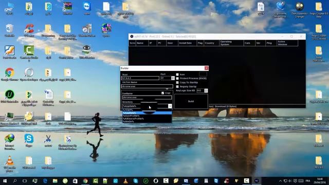The width and height of the screenshot is (329, 185).
Task: Select Opera browser desktop icon
Action: pyautogui.click(x=29, y=74)
